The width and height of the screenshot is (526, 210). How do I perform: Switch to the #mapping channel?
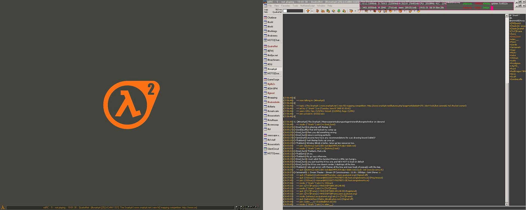272,98
